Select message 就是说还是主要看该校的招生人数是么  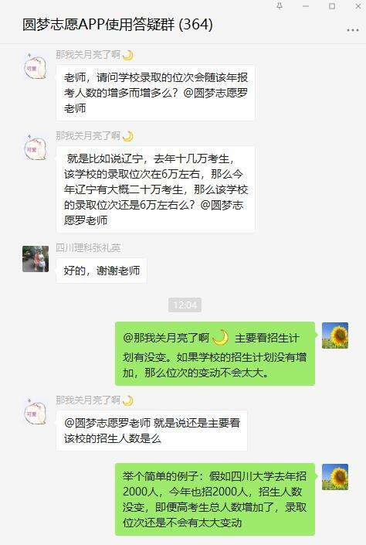tap(152, 431)
